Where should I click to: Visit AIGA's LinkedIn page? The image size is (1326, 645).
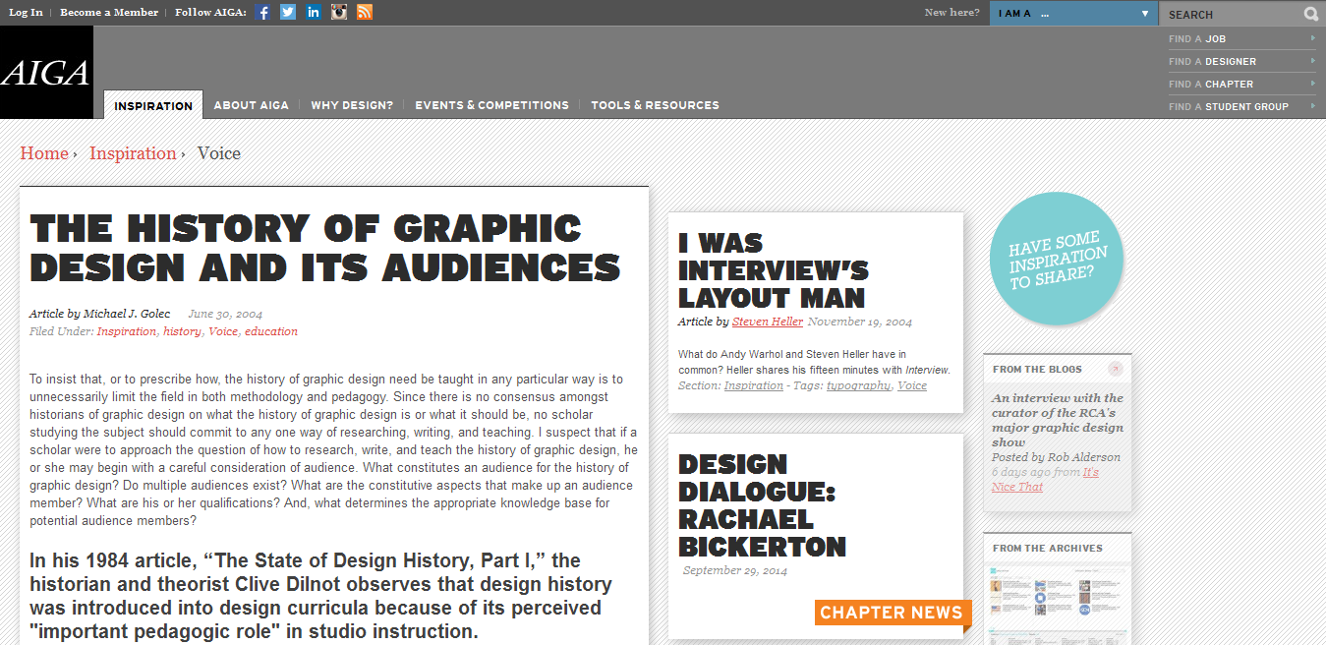pyautogui.click(x=313, y=12)
